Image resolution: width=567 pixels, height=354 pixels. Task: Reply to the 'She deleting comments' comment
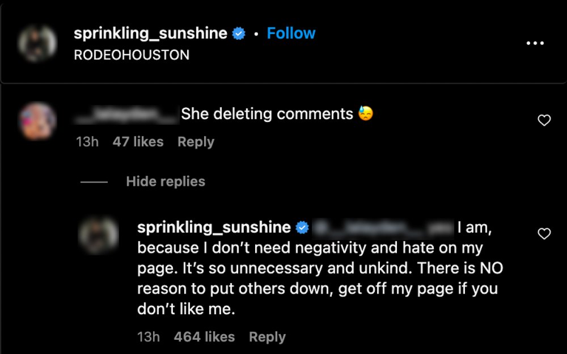pos(195,142)
